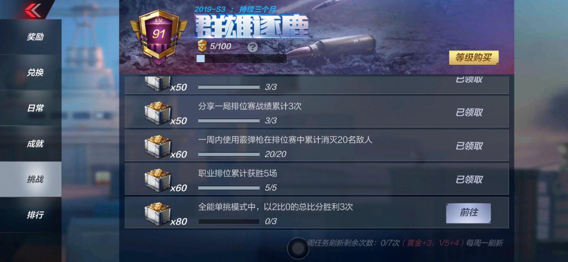The width and height of the screenshot is (568, 262).
Task: Tap the x80 gold crate reward icon
Action: tap(158, 214)
